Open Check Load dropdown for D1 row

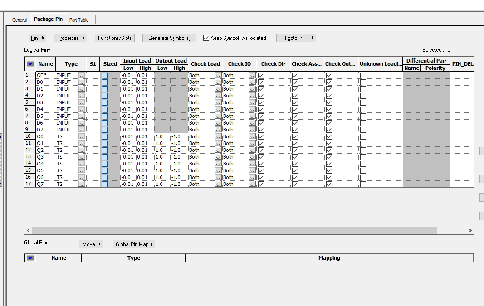pyautogui.click(x=218, y=89)
